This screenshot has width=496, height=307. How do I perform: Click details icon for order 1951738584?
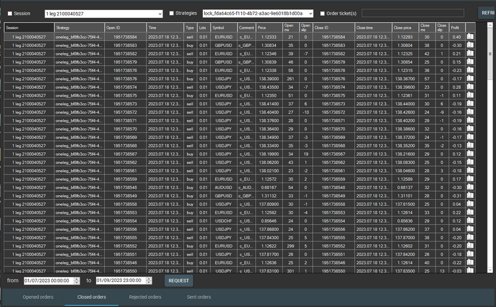point(470,36)
